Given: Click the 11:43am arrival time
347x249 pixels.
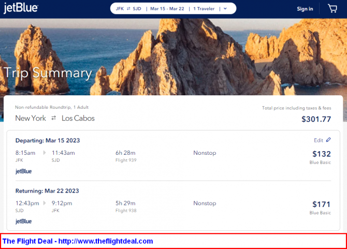Looking at the screenshot, I should coord(63,153).
